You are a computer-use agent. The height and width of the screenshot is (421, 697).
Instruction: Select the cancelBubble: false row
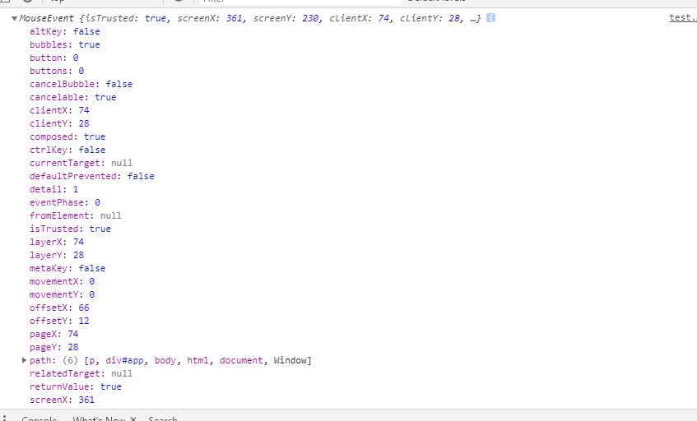(x=81, y=85)
